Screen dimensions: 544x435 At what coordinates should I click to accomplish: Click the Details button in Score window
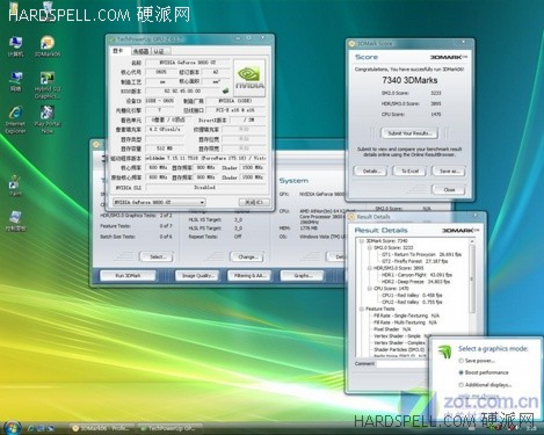370,171
